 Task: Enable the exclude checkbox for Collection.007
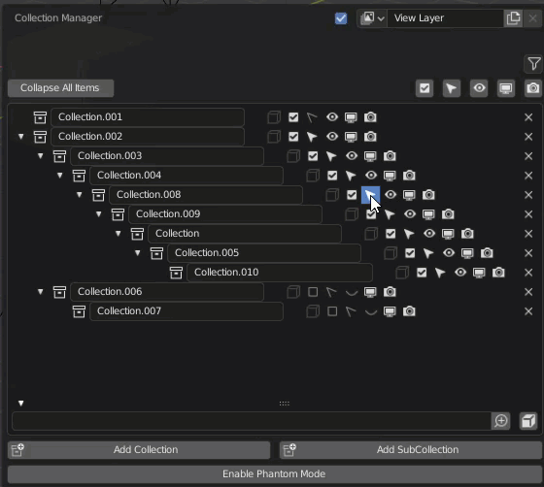(x=332, y=311)
